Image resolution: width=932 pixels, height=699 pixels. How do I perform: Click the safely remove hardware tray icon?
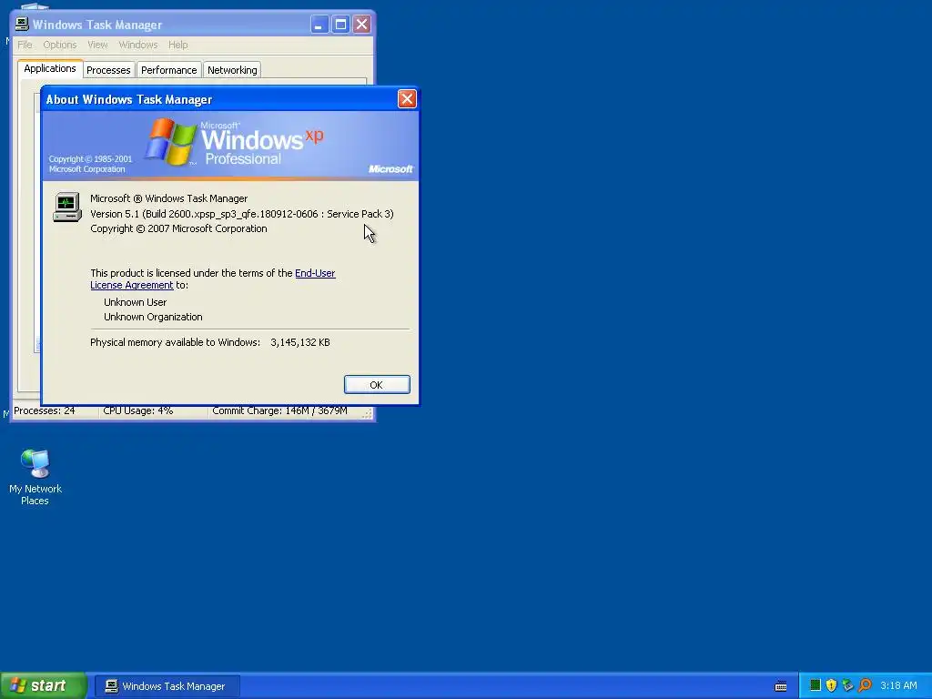[x=848, y=685]
